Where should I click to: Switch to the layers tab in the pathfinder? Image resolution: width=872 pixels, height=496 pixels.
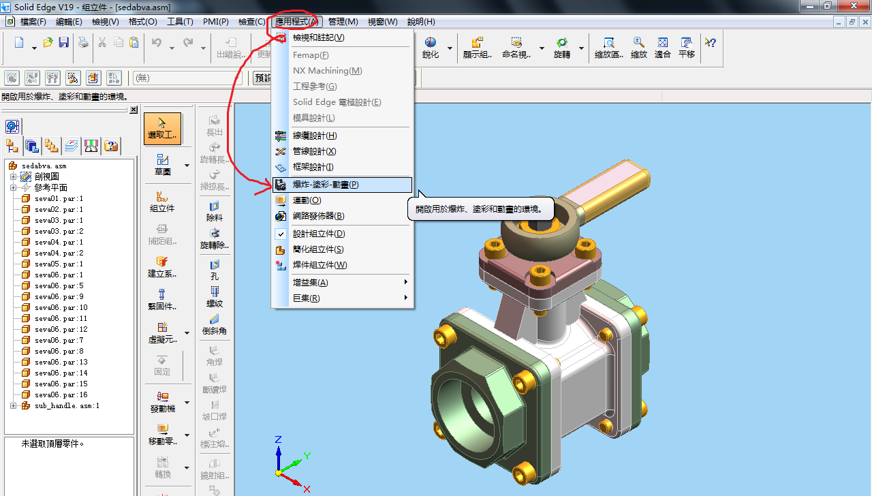click(x=71, y=145)
